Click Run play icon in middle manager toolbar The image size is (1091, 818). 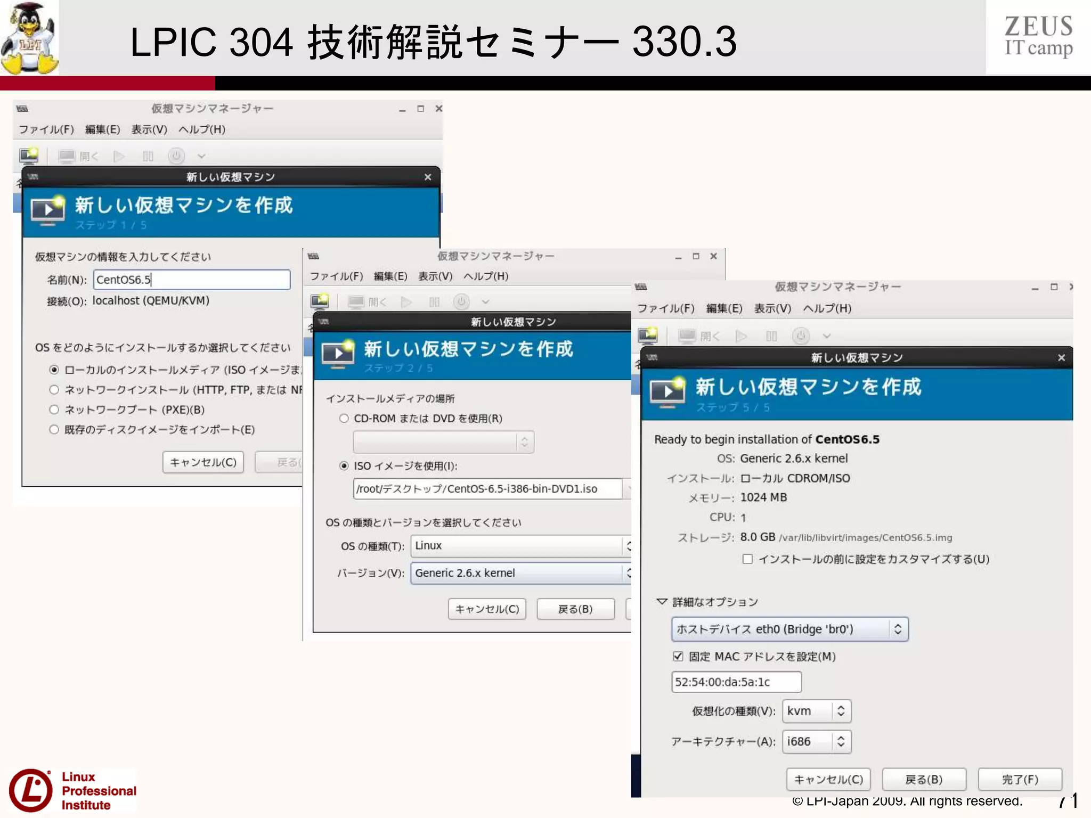point(406,302)
